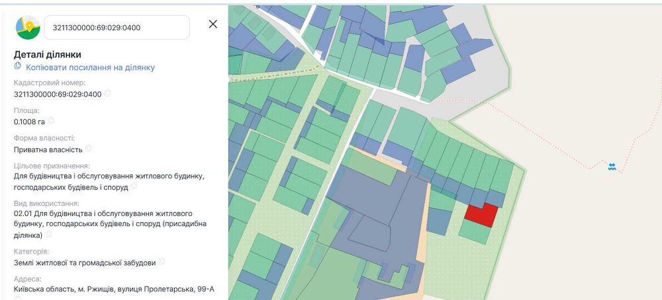662x300 pixels.
Task: Close the parcel details panel
Action: pos(213,24)
